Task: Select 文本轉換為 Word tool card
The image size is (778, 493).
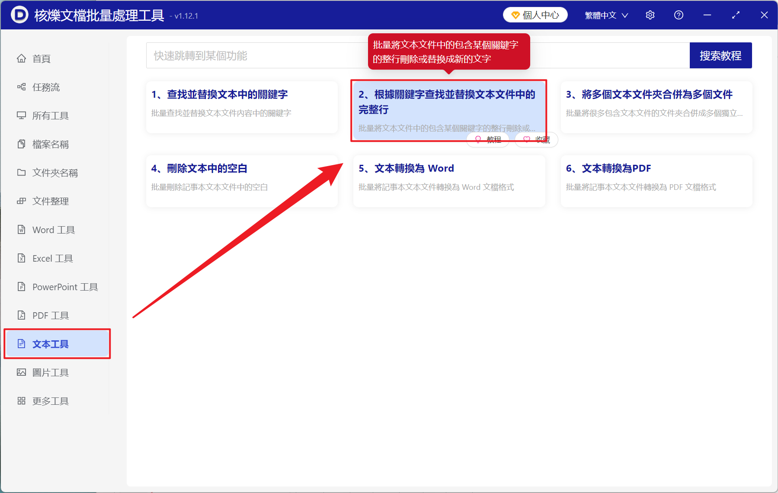Action: (448, 181)
